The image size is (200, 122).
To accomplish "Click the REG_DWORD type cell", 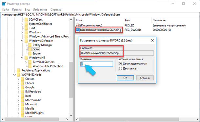I will [133, 30].
